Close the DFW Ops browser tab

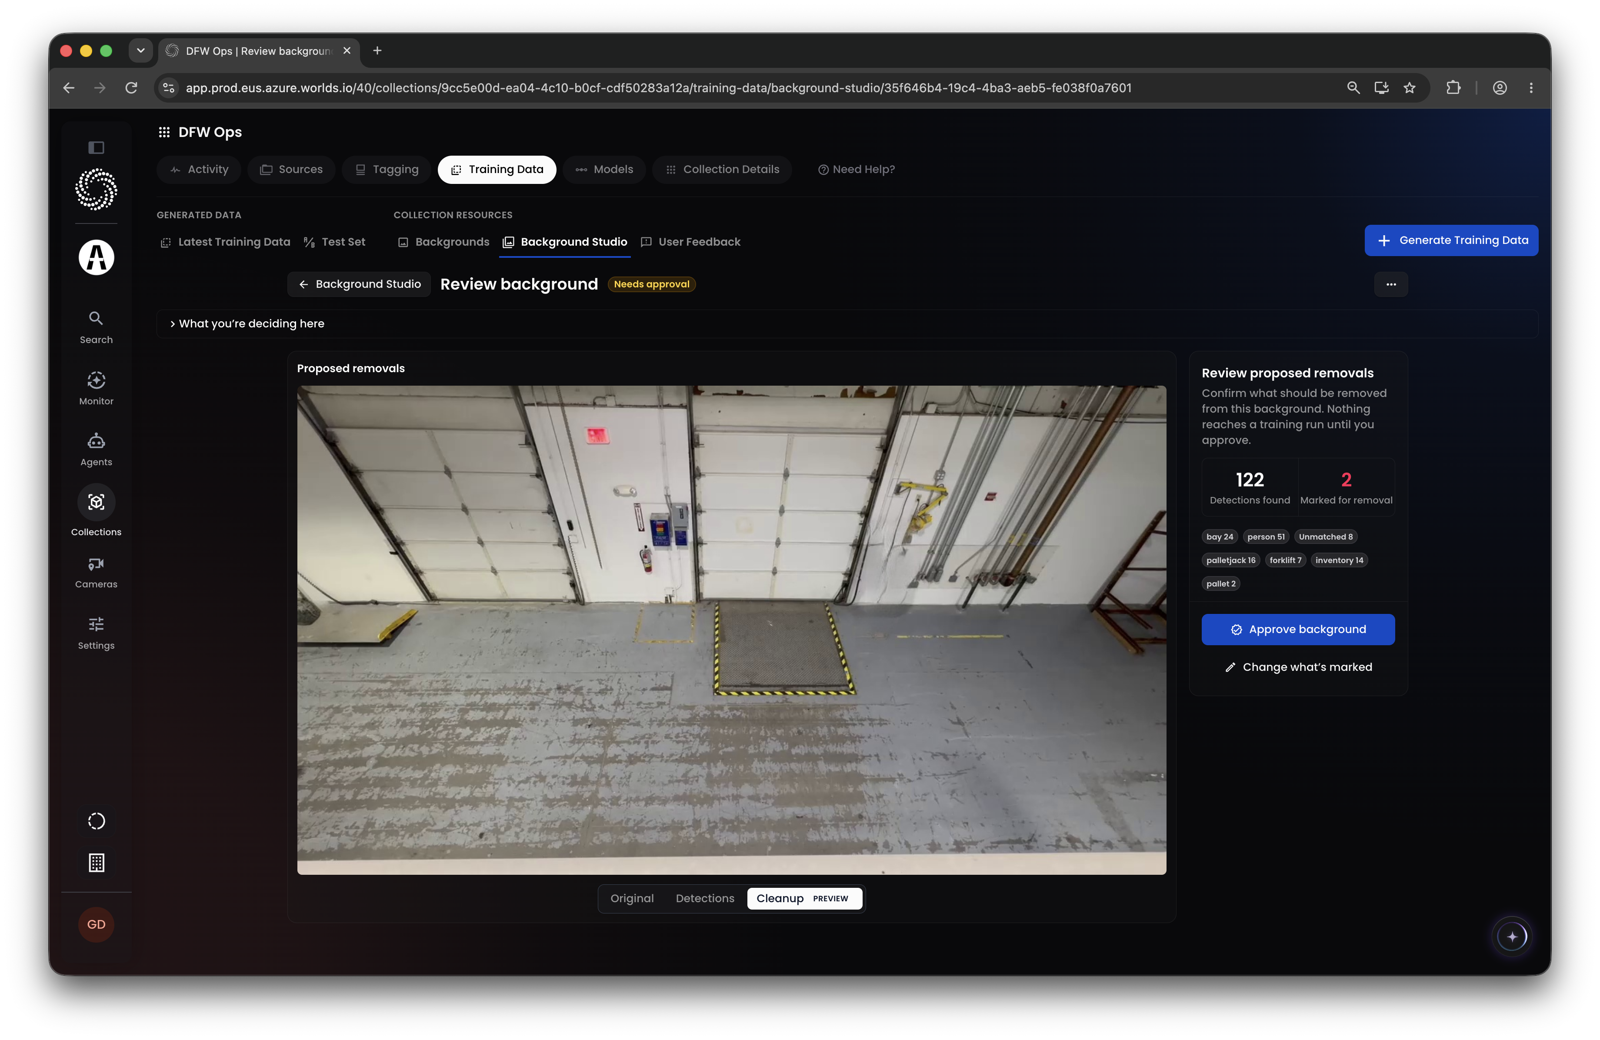[x=347, y=50]
